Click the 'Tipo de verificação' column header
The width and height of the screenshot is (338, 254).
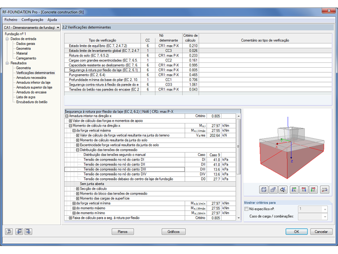point(102,40)
